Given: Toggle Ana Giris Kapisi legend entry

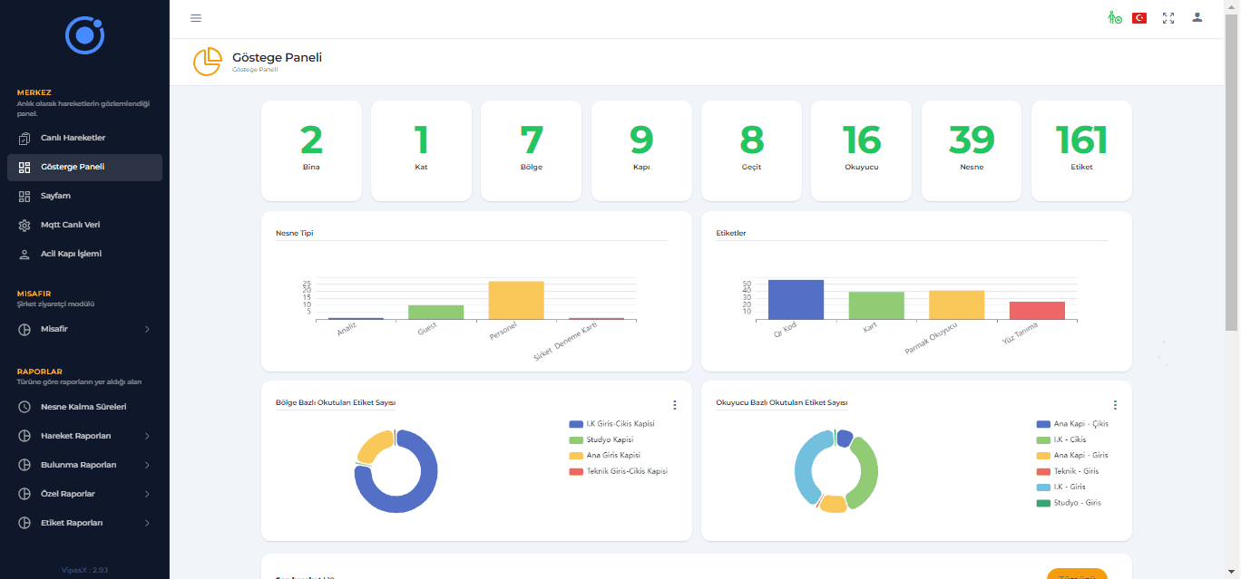Looking at the screenshot, I should 605,456.
